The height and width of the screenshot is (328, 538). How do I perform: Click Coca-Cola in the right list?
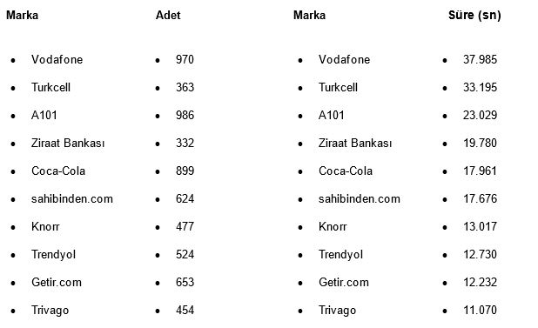(x=346, y=171)
